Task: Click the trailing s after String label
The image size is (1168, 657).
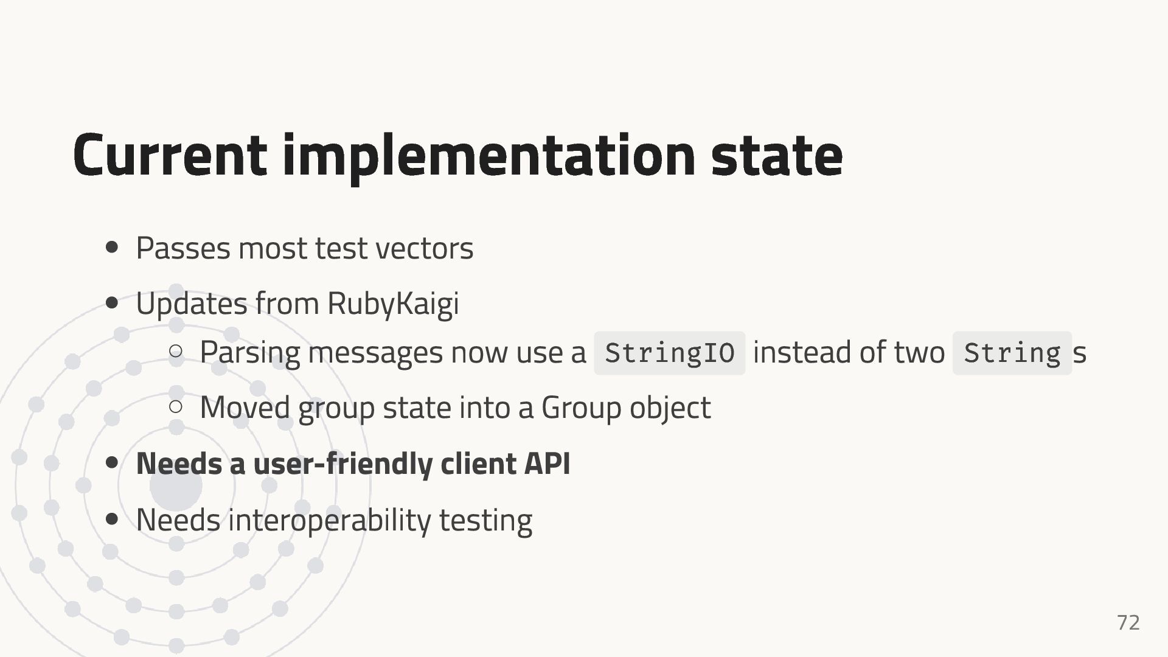Action: [1080, 354]
